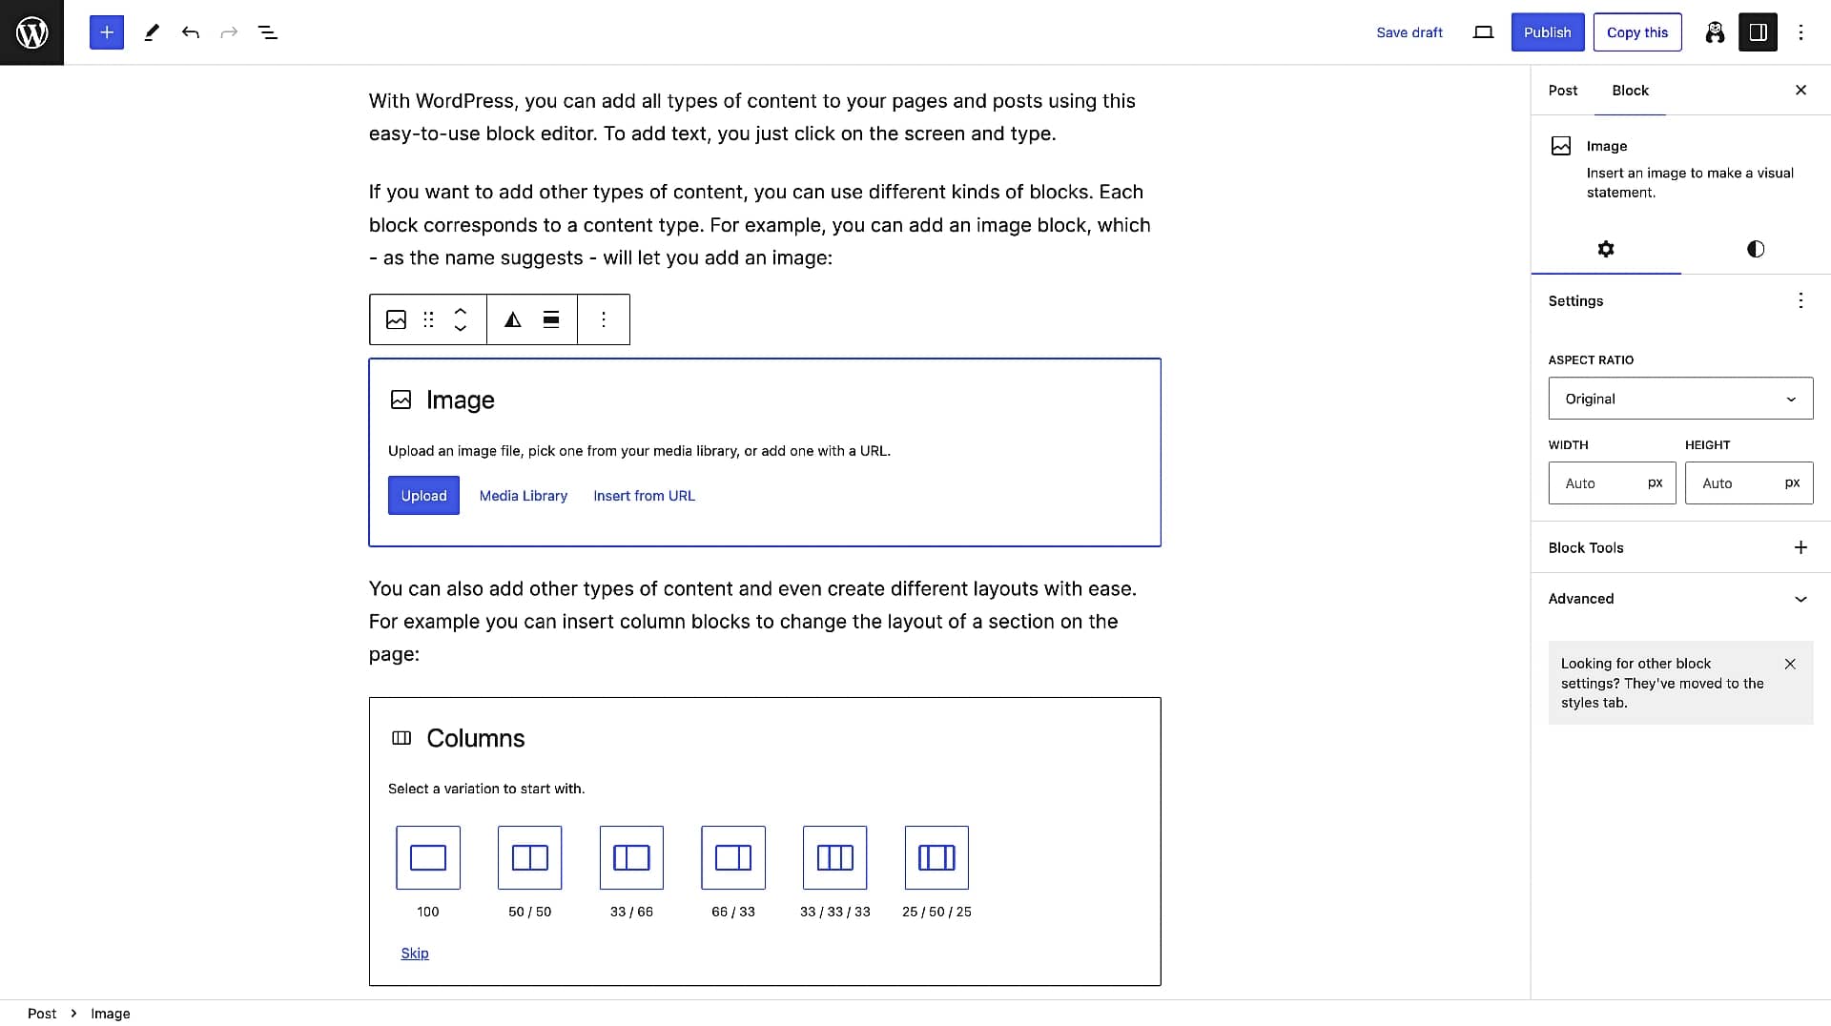Viewport: 1831px width, 1026px height.
Task: Undo the last change
Action: 191,32
